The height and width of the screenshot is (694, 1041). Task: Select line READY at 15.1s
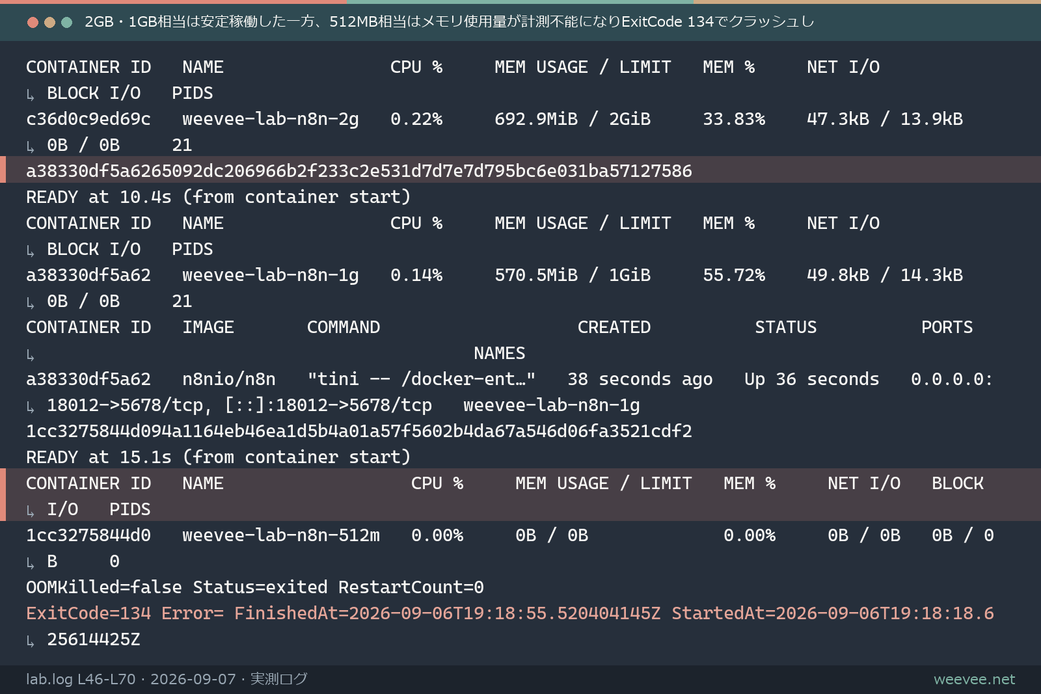click(219, 457)
